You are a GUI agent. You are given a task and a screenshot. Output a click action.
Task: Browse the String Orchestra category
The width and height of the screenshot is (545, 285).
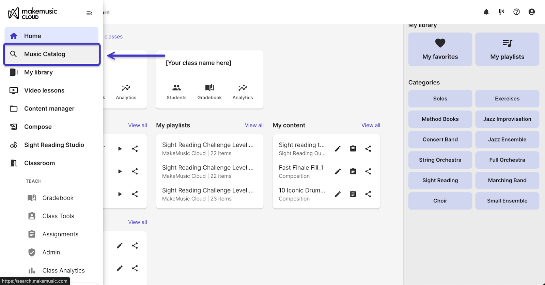tap(440, 160)
